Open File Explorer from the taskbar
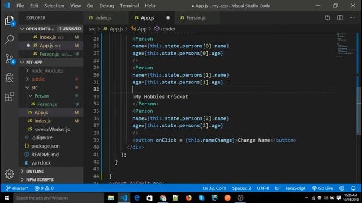The width and height of the screenshot is (362, 203). coord(111,198)
